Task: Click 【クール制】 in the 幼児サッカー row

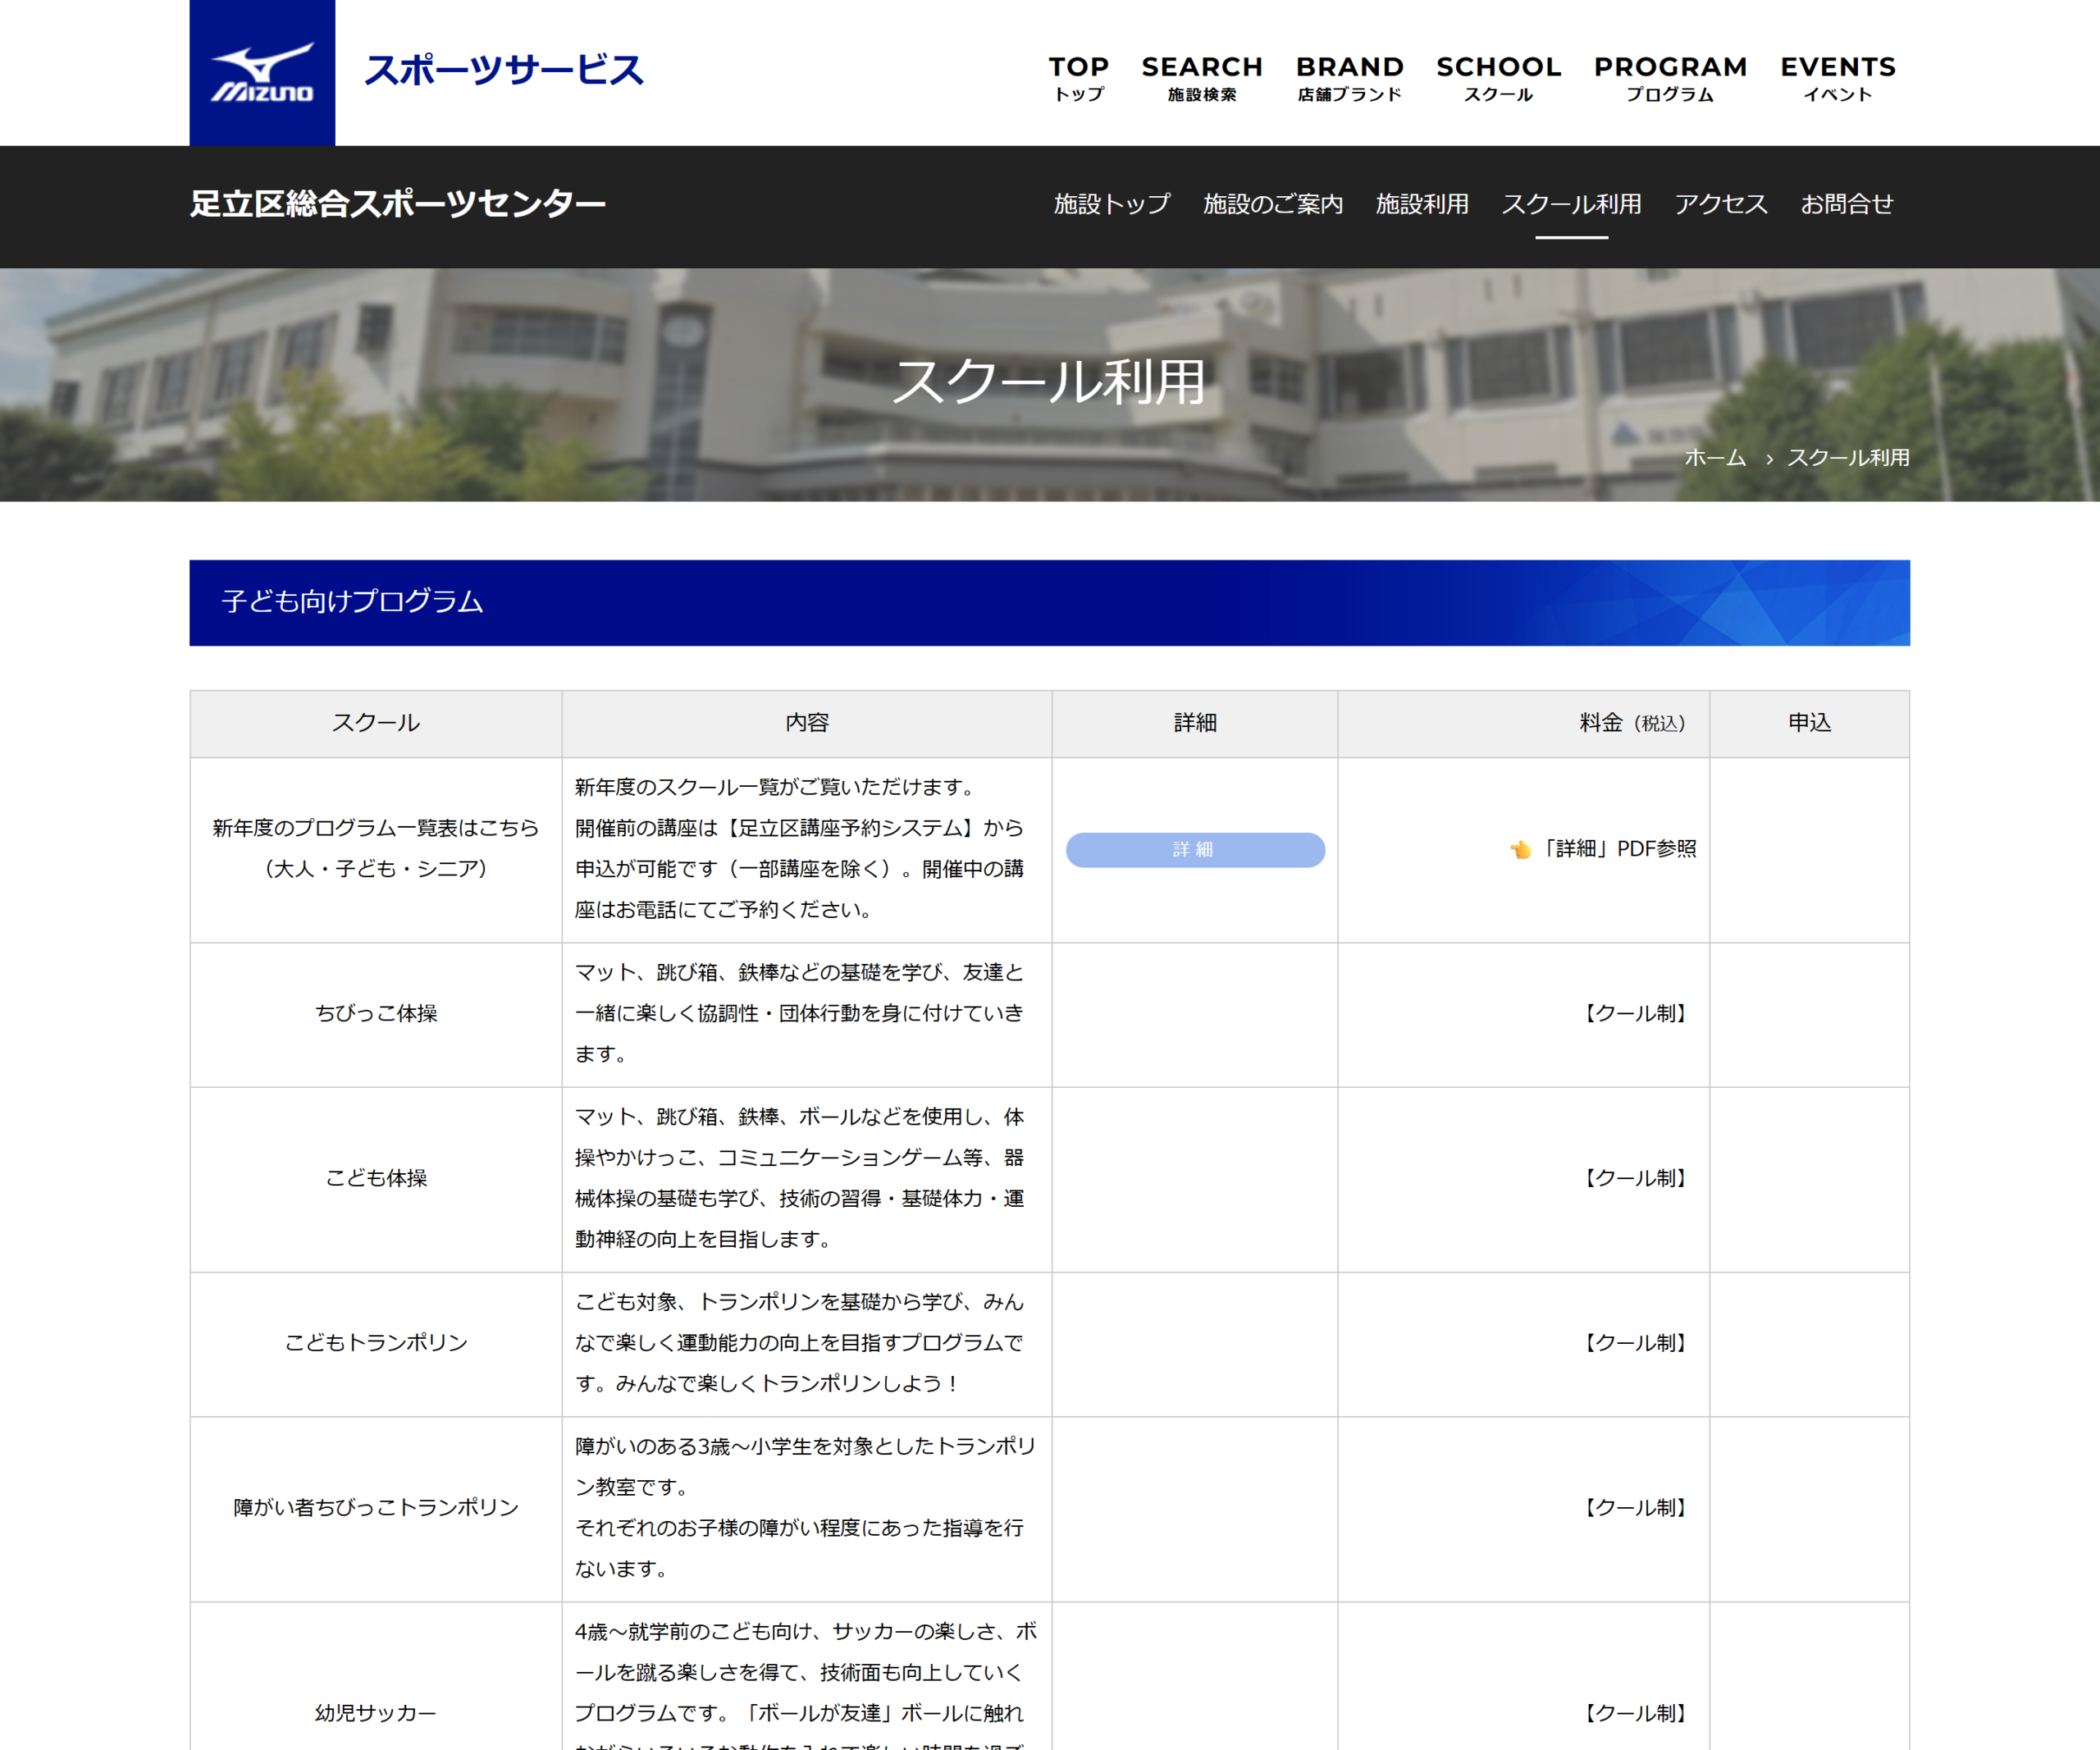Action: 1636,1714
